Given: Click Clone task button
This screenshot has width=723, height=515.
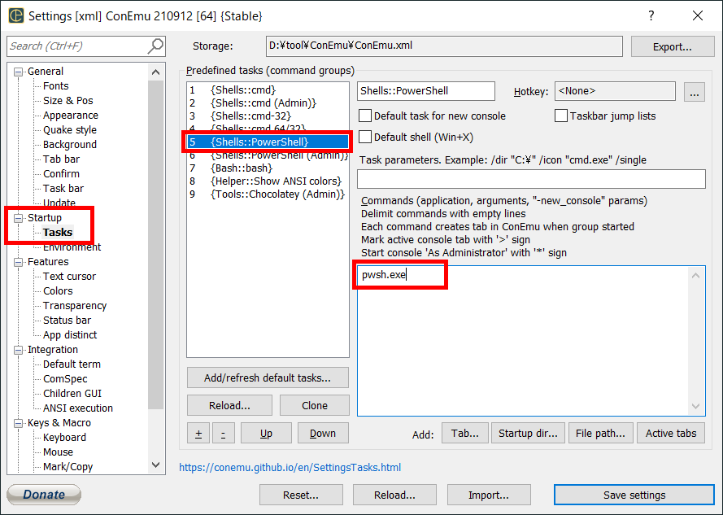Looking at the screenshot, I should 315,406.
